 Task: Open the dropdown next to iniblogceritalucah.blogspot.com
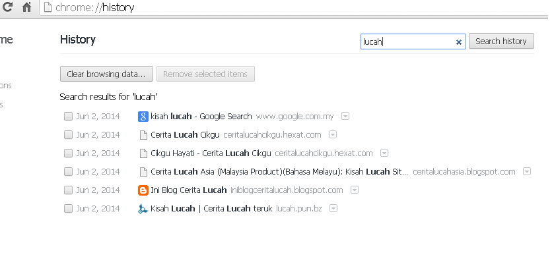tap(355, 190)
